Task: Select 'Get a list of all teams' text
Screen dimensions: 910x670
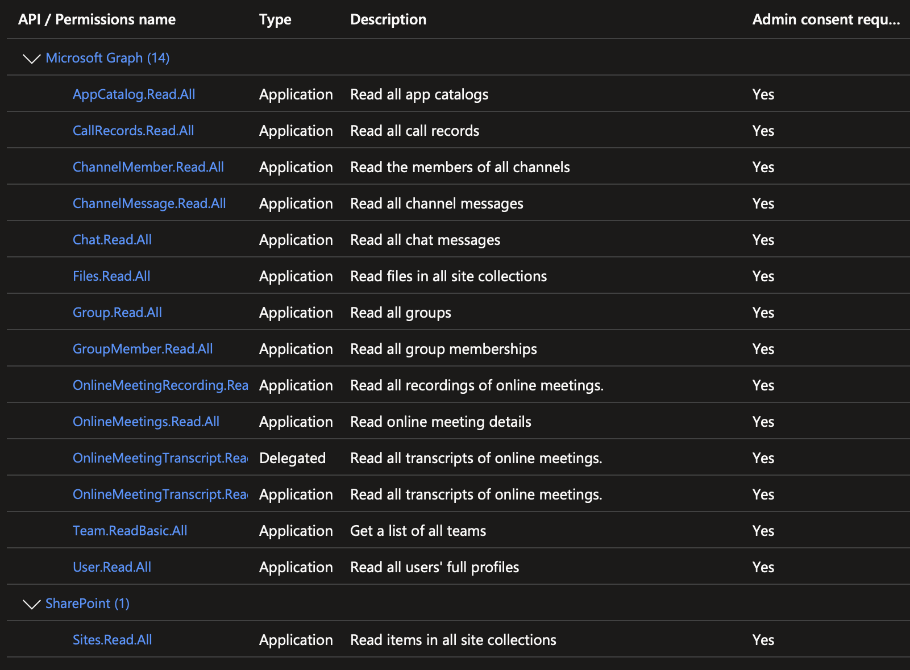Action: (x=418, y=531)
